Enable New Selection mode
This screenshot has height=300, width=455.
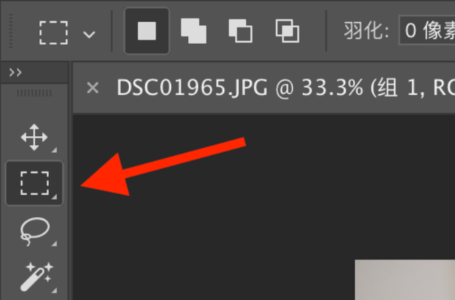pos(147,31)
